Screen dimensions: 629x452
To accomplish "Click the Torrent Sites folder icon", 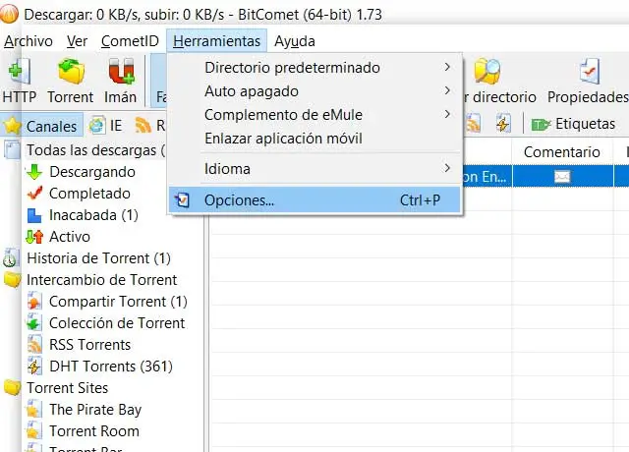I will click(x=12, y=388).
